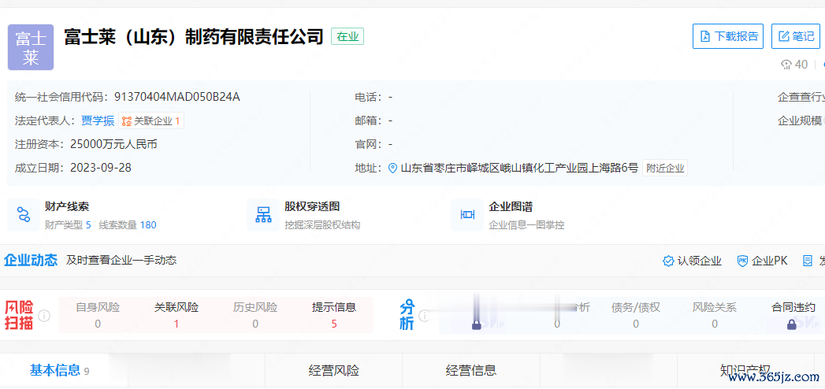Switch to 知识产权 tab
This screenshot has width=825, height=389.
(x=745, y=369)
